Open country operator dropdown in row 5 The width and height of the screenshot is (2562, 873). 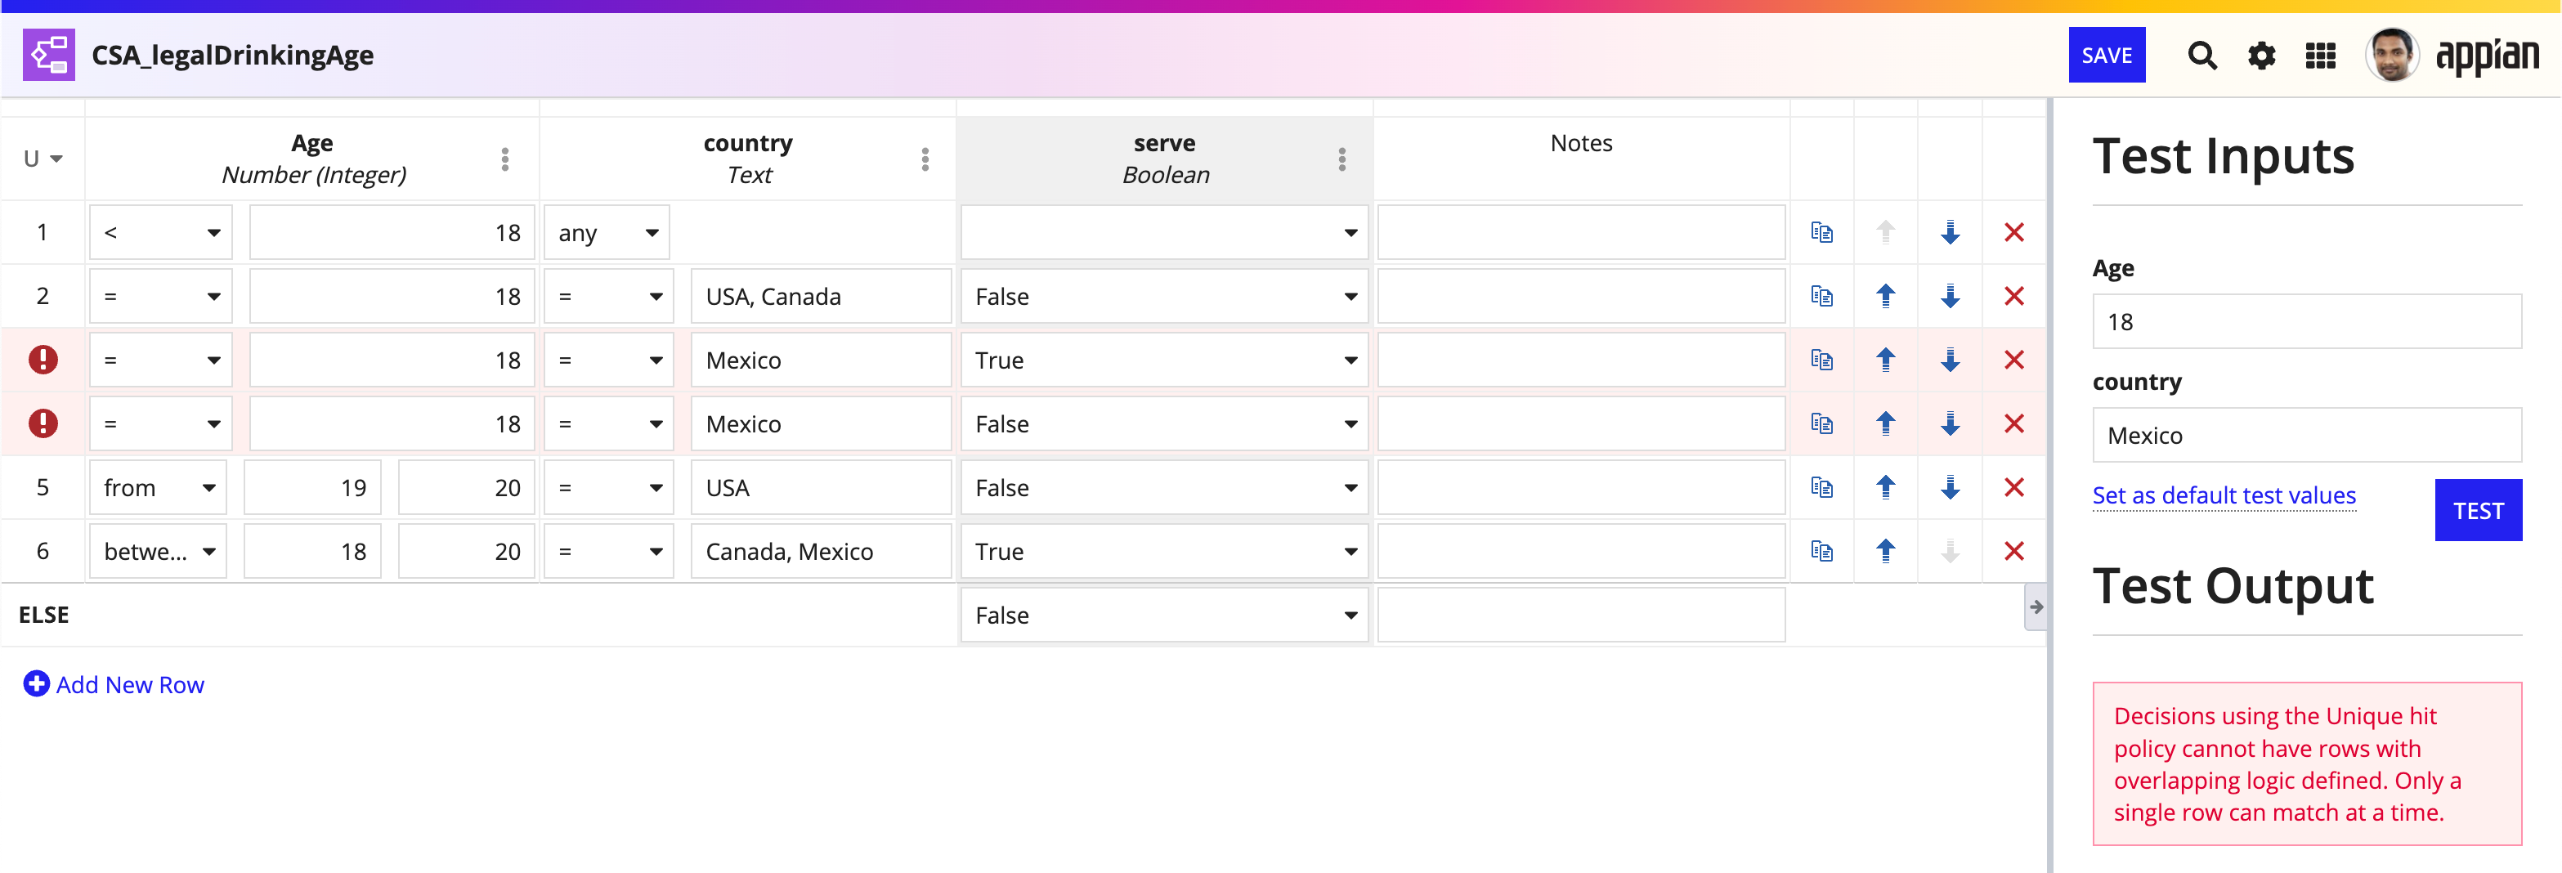click(x=609, y=487)
